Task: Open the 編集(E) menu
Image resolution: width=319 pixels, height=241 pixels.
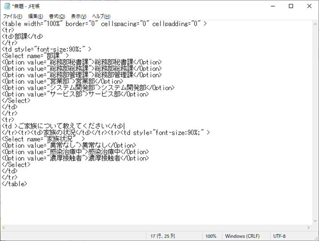Action: point(35,16)
